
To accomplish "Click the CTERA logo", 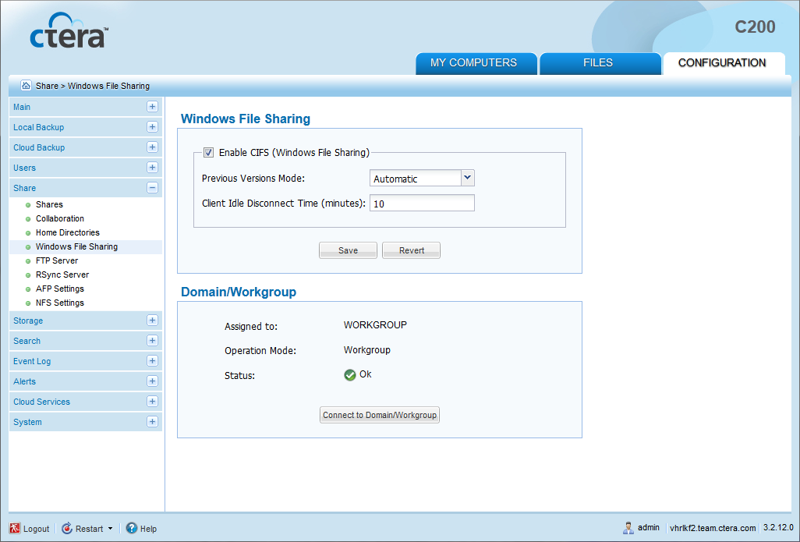I will pyautogui.click(x=69, y=30).
